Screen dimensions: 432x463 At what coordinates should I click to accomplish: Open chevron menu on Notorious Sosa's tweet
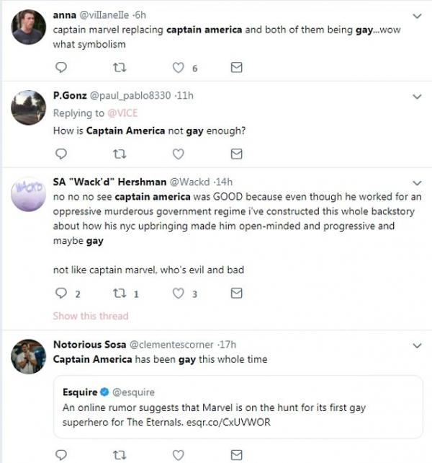(x=417, y=345)
